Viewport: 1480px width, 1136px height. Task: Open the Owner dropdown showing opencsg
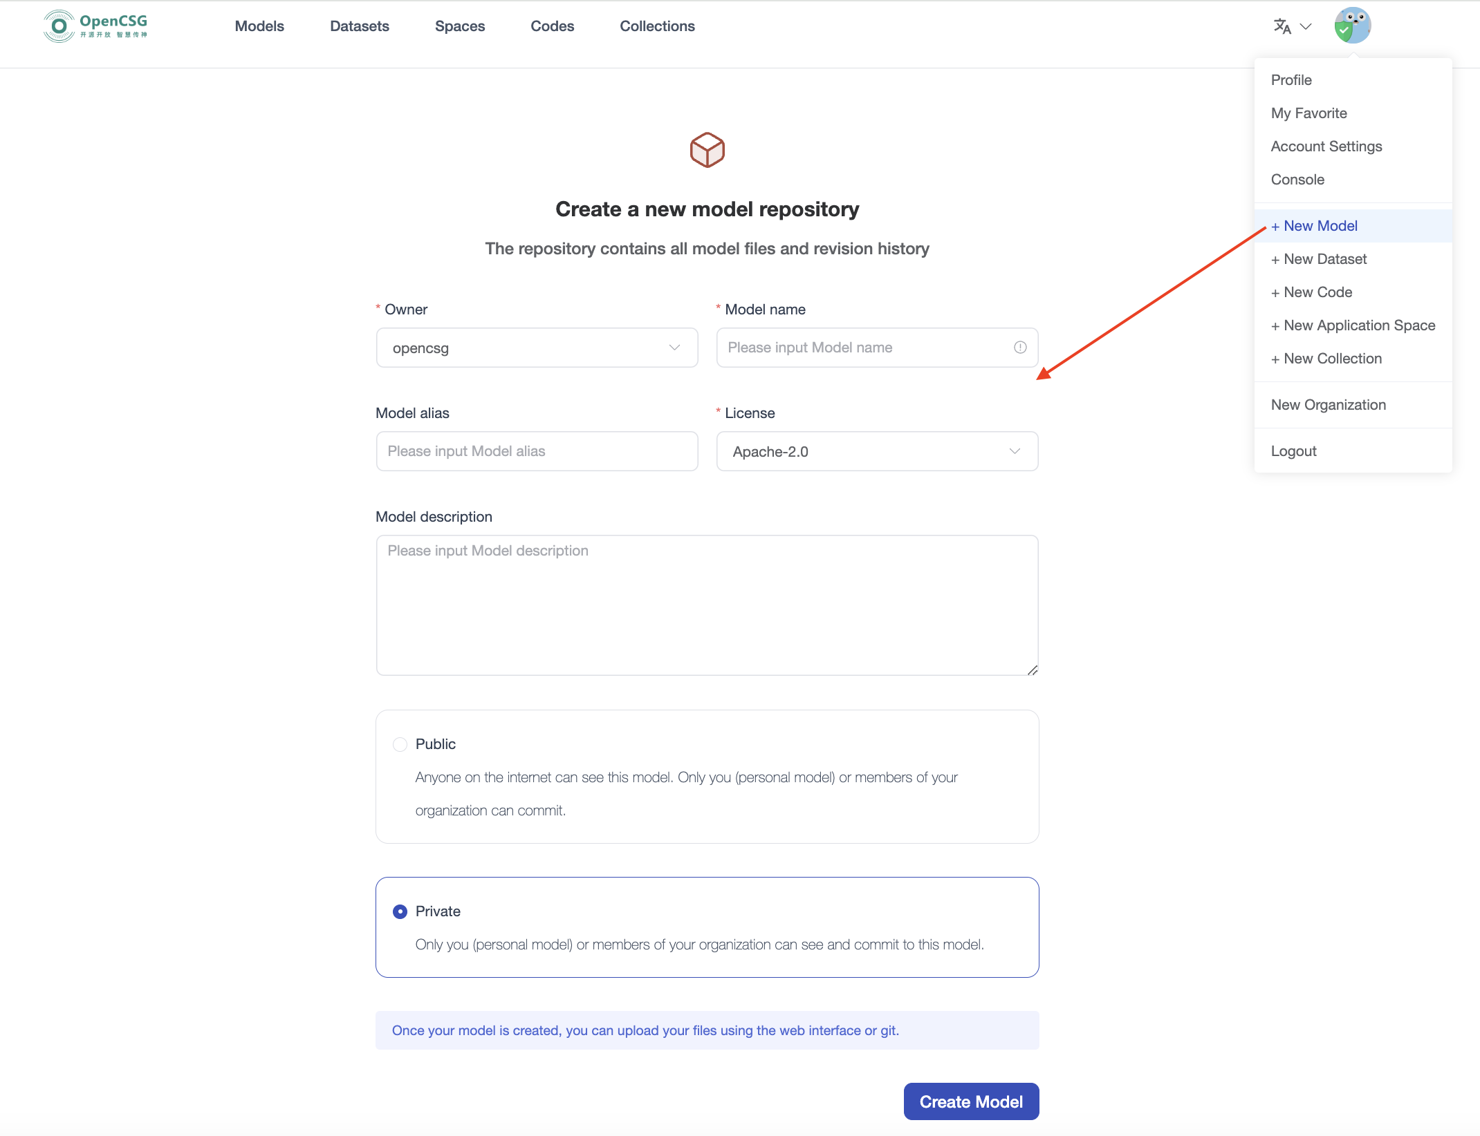tap(537, 348)
